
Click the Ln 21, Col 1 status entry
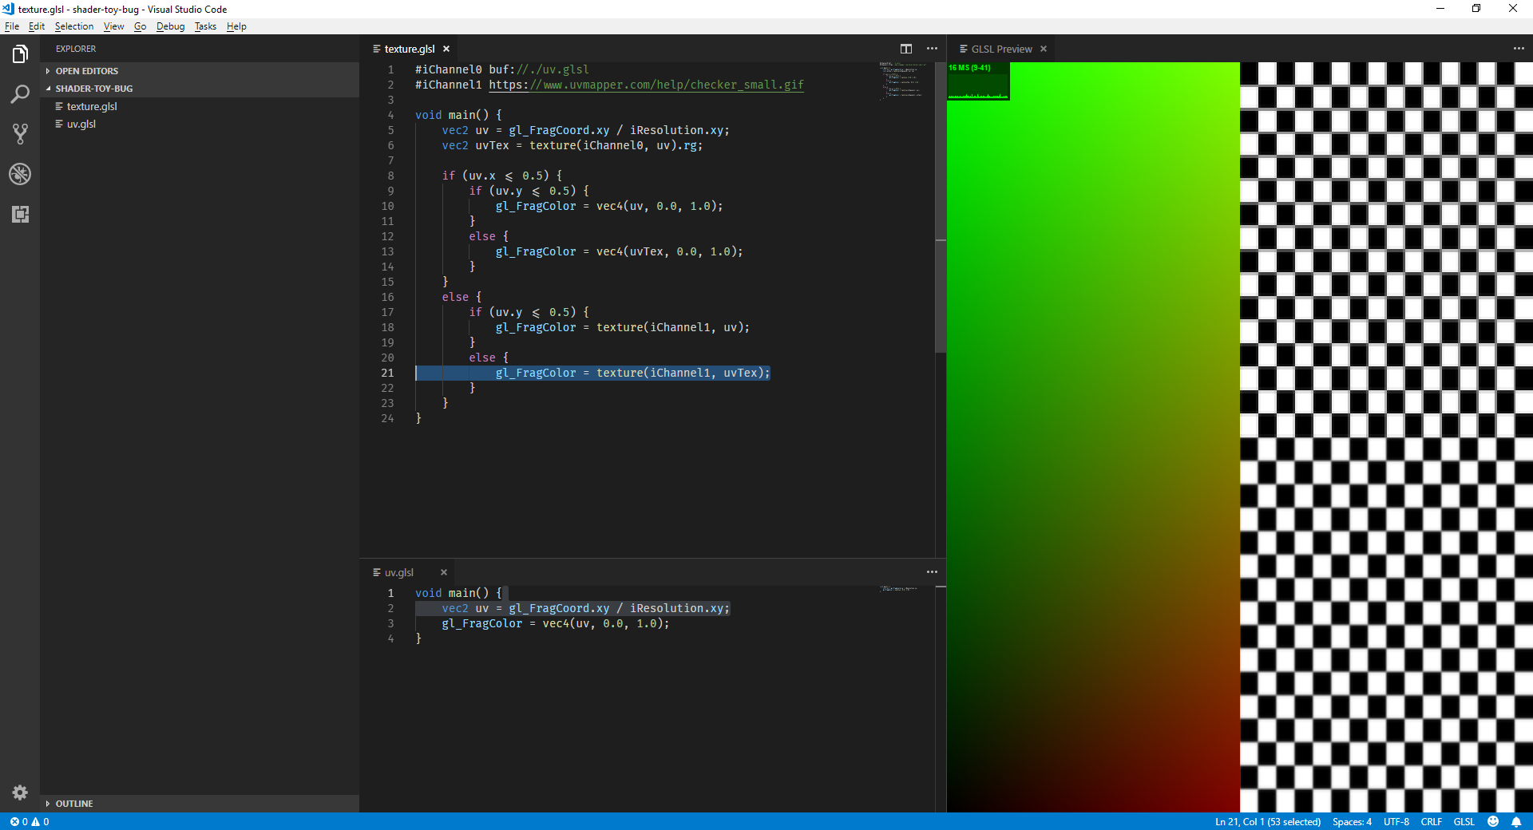pyautogui.click(x=1268, y=821)
